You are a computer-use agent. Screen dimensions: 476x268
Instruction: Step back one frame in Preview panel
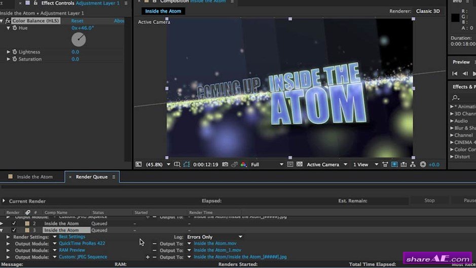pos(465,74)
